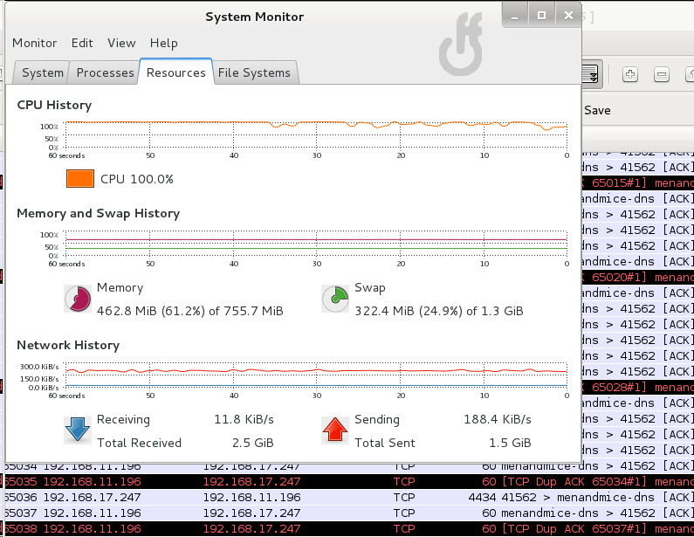
Task: Click the Memory and Swap history graph
Action: coord(316,244)
